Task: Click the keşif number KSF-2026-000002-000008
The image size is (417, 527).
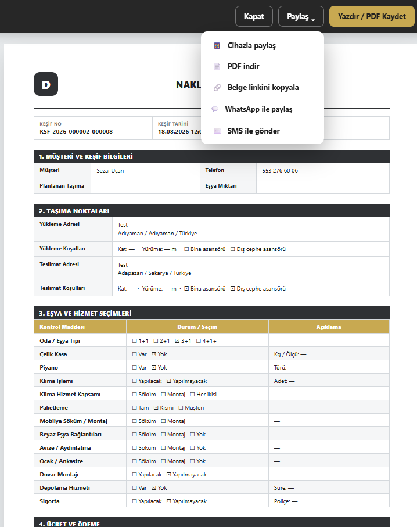Action: [x=76, y=132]
